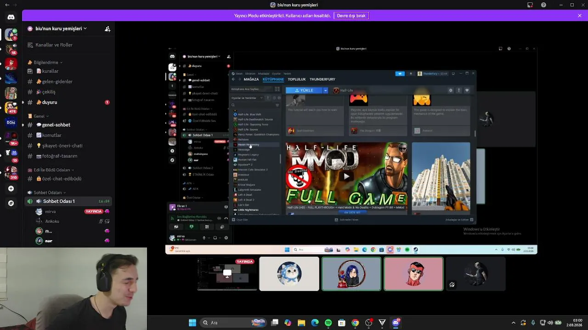Open the Discover servers compass icon

(x=11, y=203)
